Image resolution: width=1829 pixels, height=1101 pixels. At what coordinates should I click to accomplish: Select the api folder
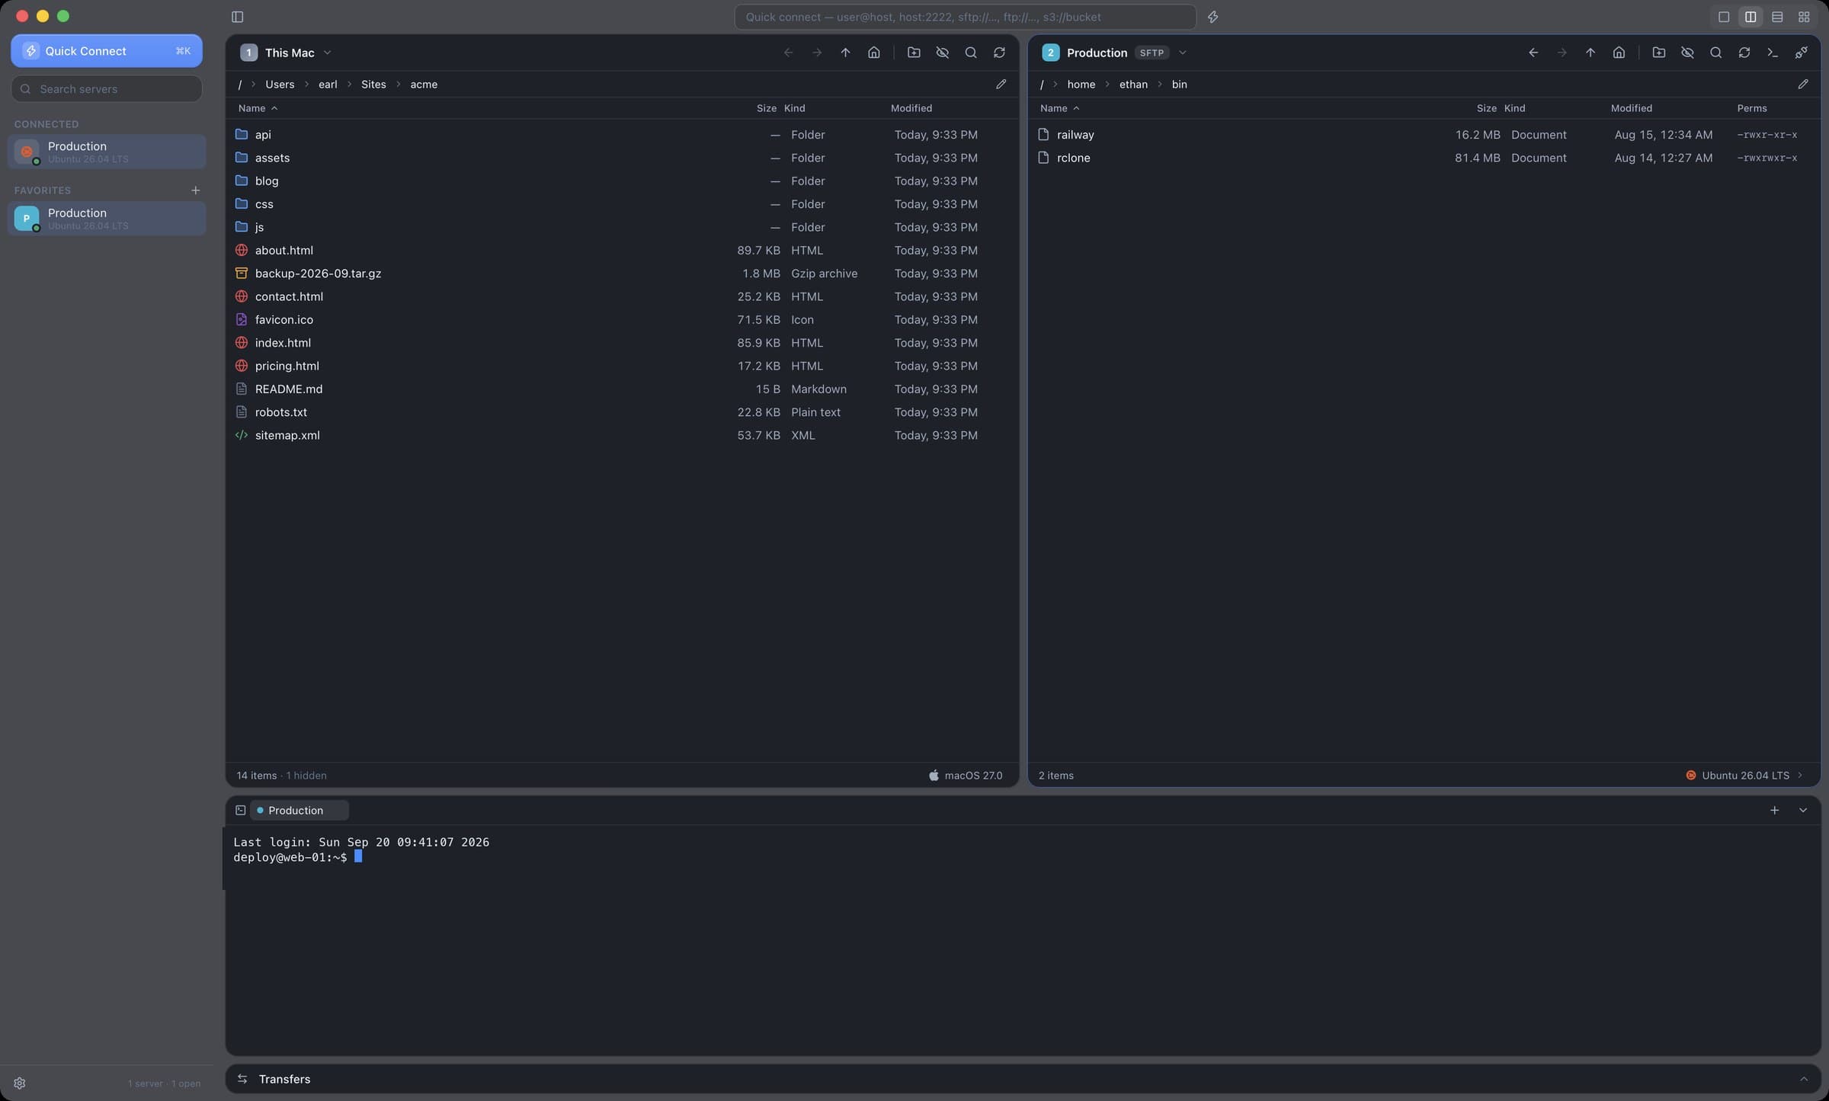point(622,135)
